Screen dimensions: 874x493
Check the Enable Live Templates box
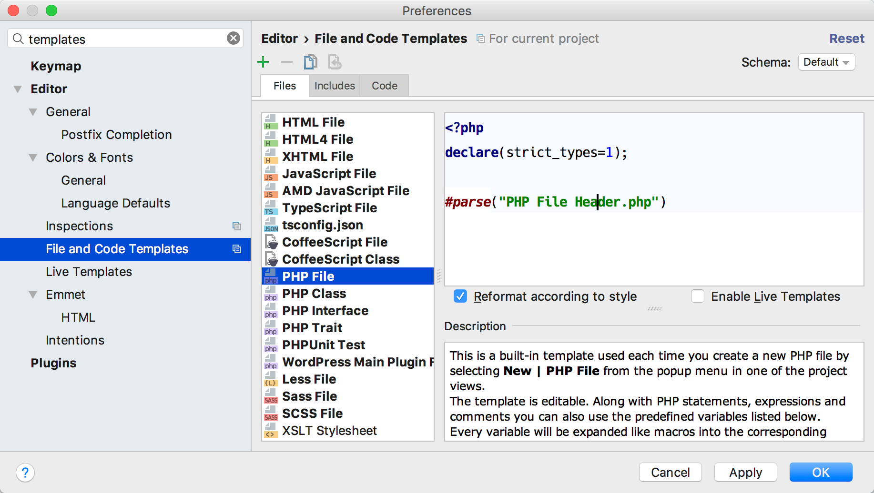point(698,296)
